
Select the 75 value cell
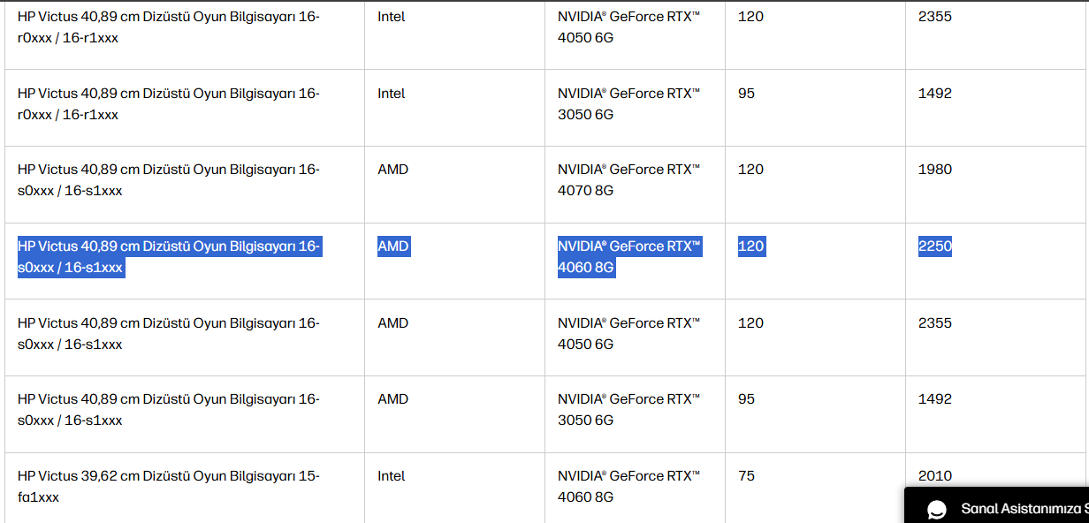click(747, 476)
